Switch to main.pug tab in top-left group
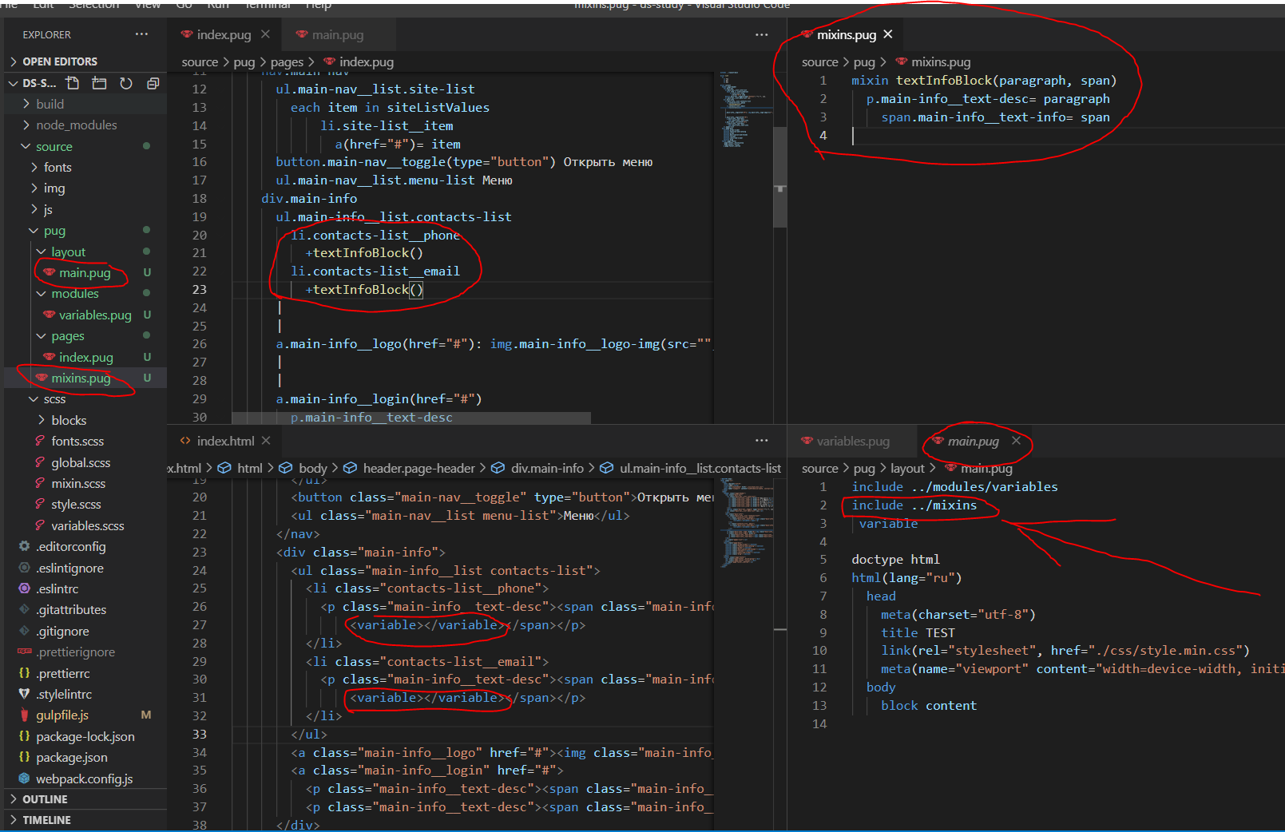Image resolution: width=1285 pixels, height=832 pixels. tap(338, 34)
